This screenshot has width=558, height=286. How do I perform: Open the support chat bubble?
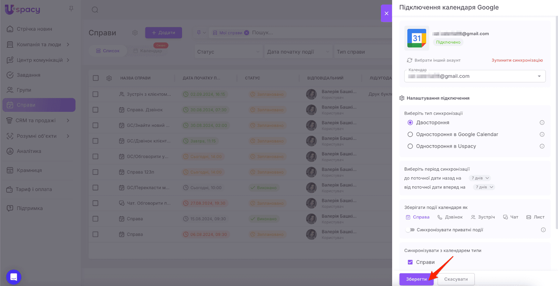coord(14,277)
